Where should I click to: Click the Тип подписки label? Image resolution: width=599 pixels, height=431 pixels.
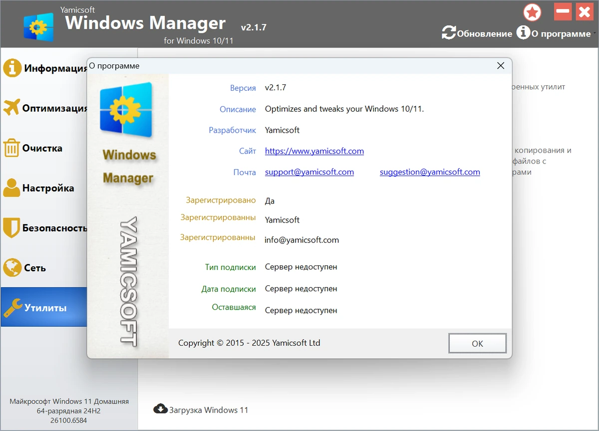tap(231, 267)
